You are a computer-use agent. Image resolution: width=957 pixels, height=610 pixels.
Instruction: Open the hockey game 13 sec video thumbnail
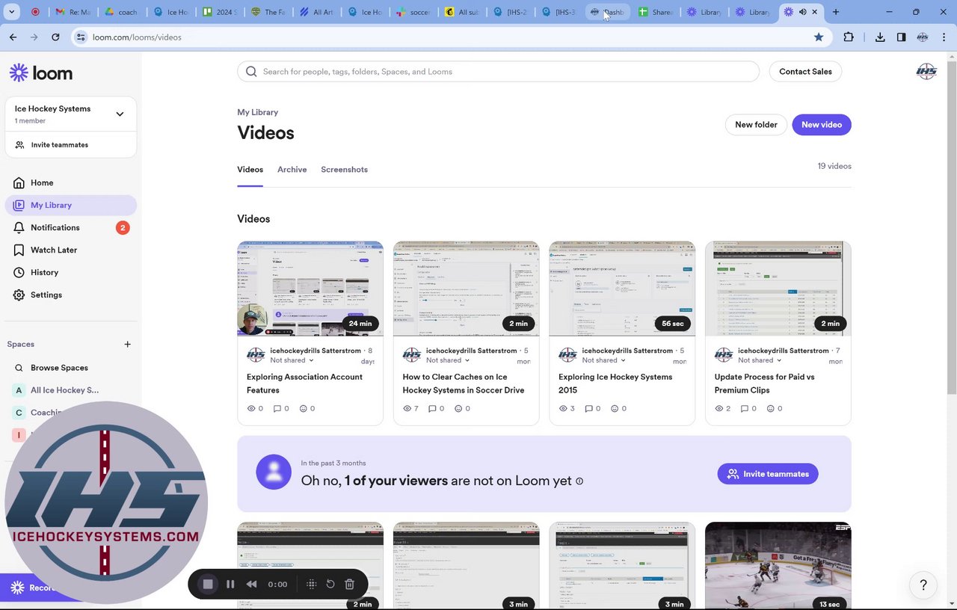[778, 565]
